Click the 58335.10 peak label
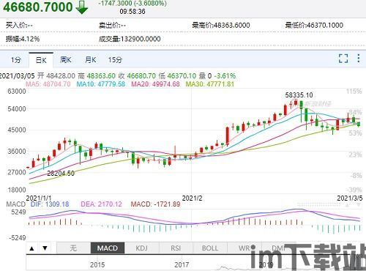Screen dimensions: 366x271 (x=299, y=95)
